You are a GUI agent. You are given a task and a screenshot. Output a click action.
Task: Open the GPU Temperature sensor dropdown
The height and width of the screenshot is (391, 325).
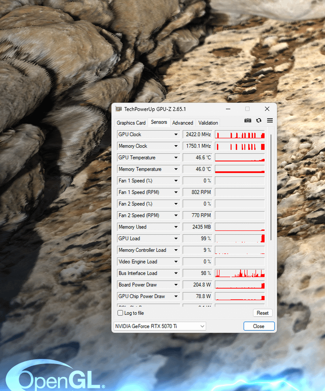(x=176, y=157)
